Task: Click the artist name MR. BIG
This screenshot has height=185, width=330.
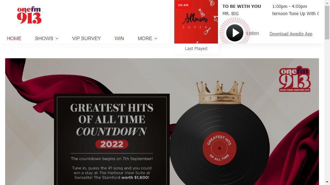Action: [x=230, y=14]
